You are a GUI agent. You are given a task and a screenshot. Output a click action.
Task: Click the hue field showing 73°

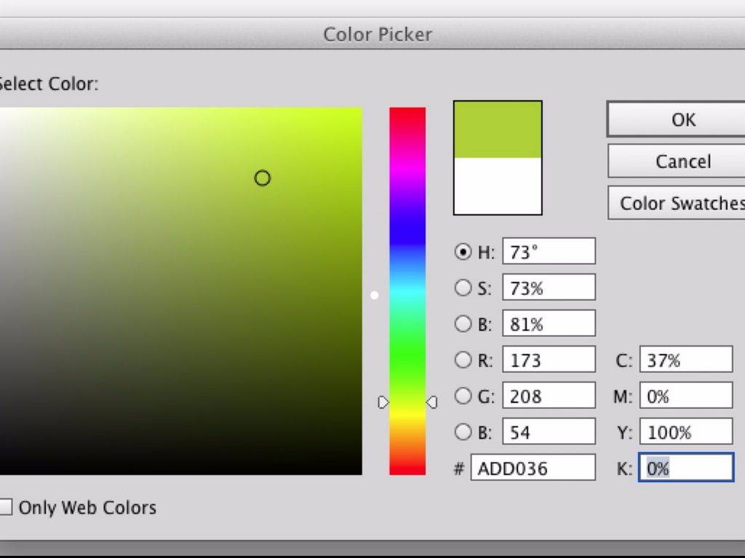pos(549,252)
